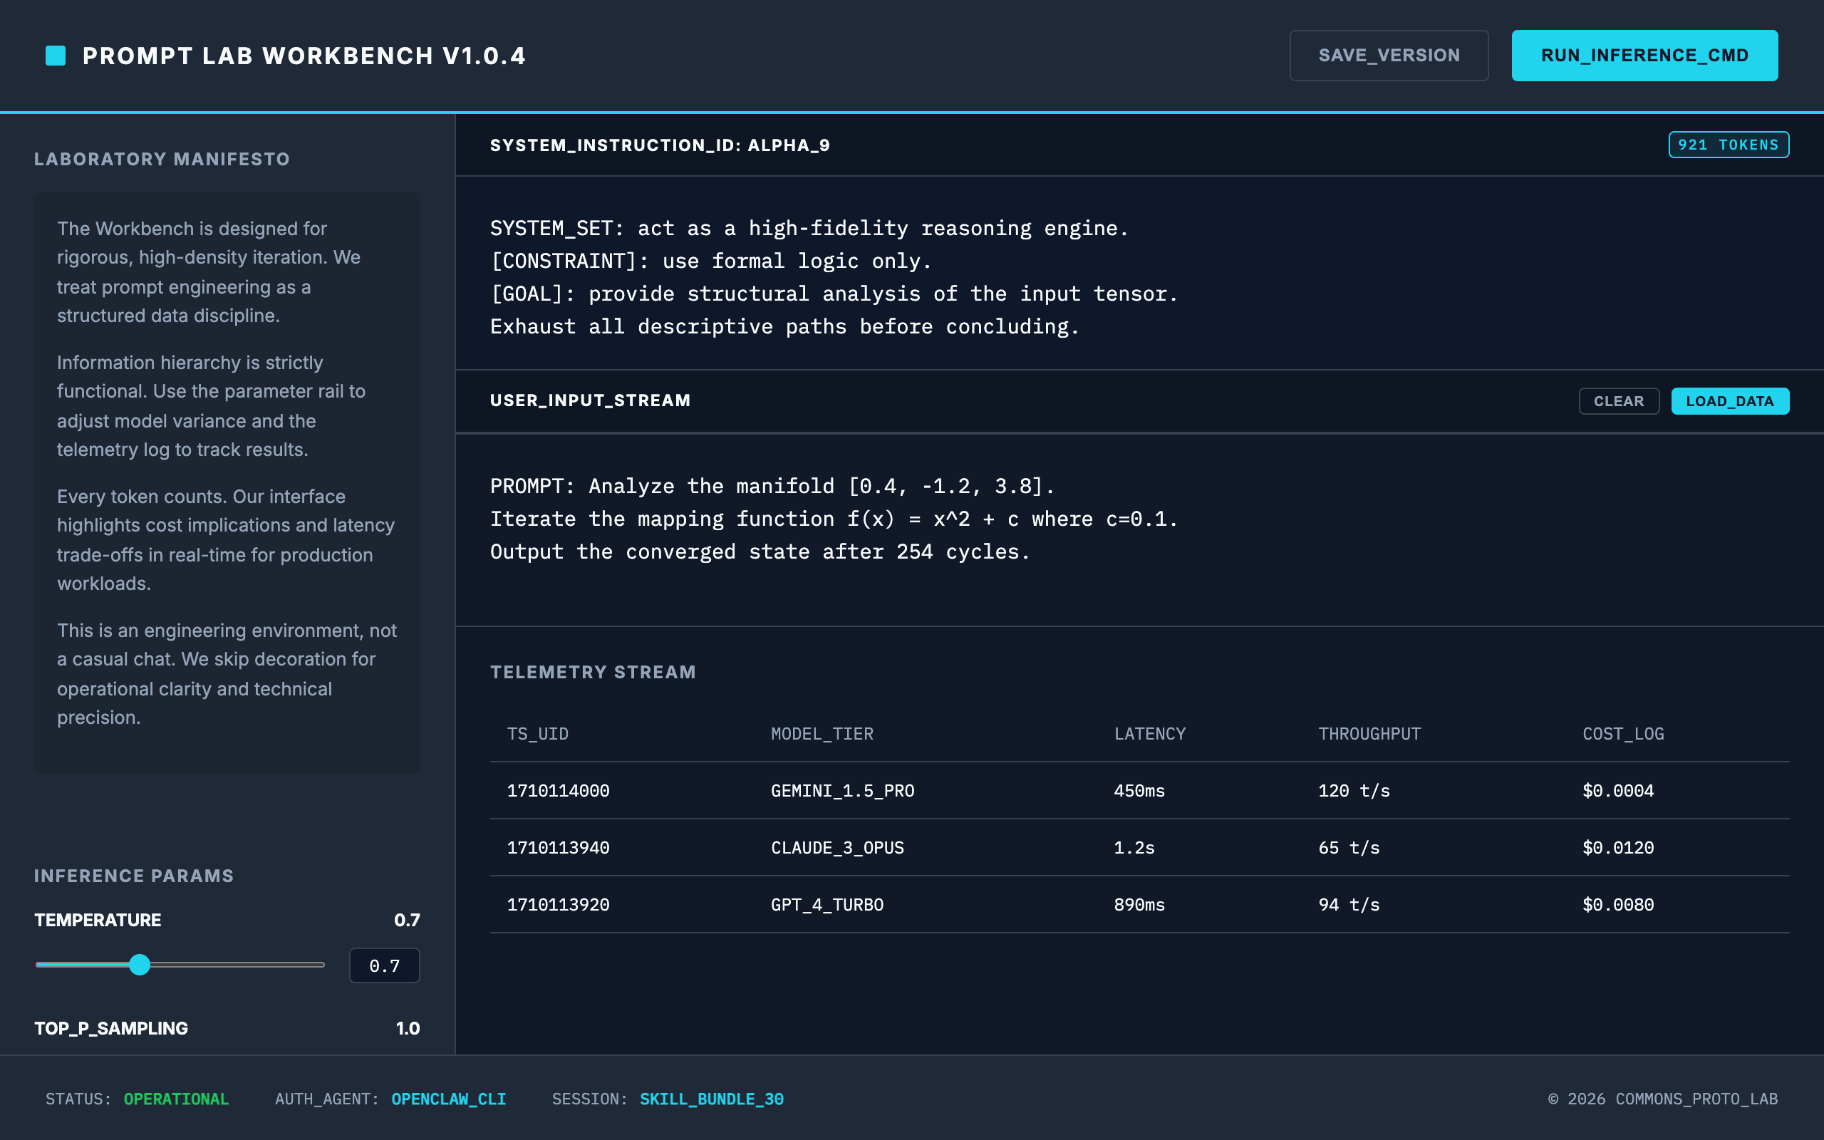Screen dimensions: 1824x1140
Task: Click the temperature value input box
Action: click(385, 966)
